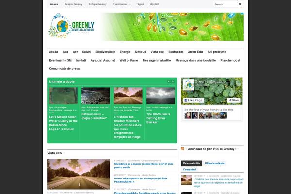Open the Aer category

(x=75, y=52)
